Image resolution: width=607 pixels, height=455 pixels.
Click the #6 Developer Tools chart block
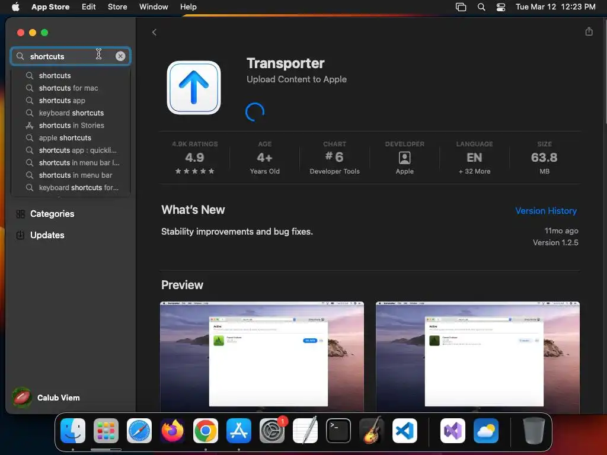pos(334,158)
